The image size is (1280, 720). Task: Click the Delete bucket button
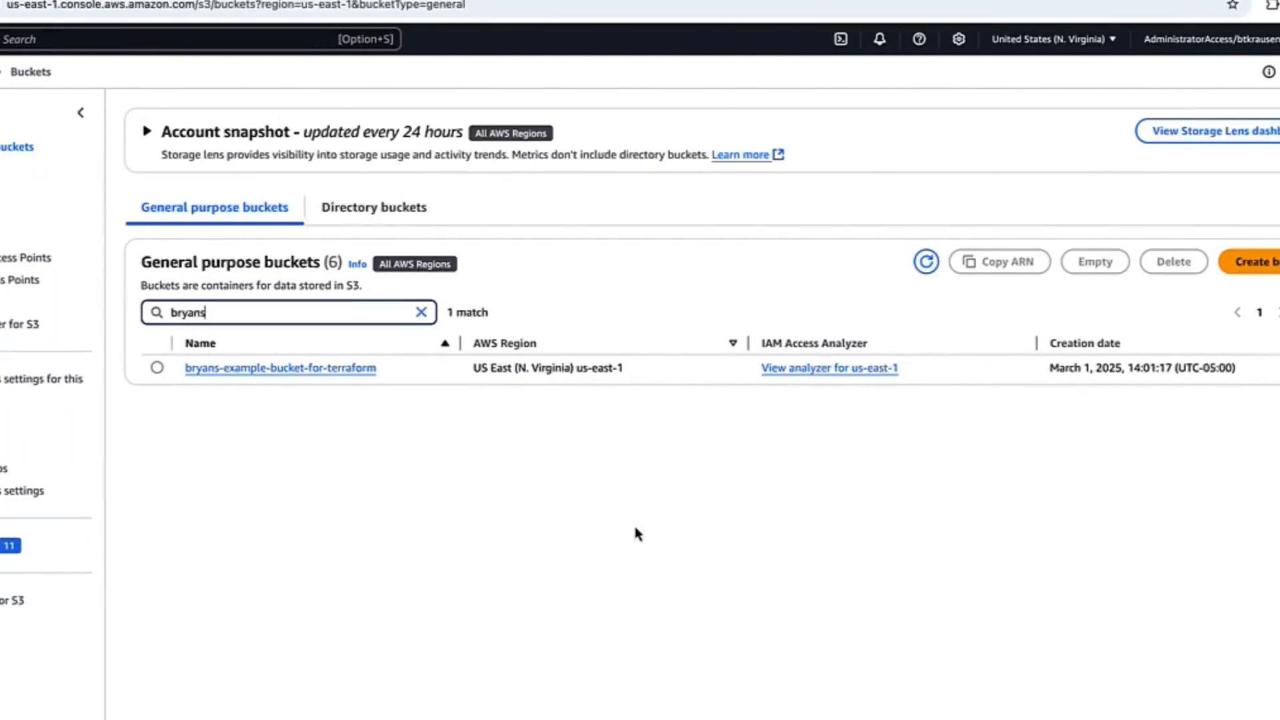pyautogui.click(x=1173, y=262)
